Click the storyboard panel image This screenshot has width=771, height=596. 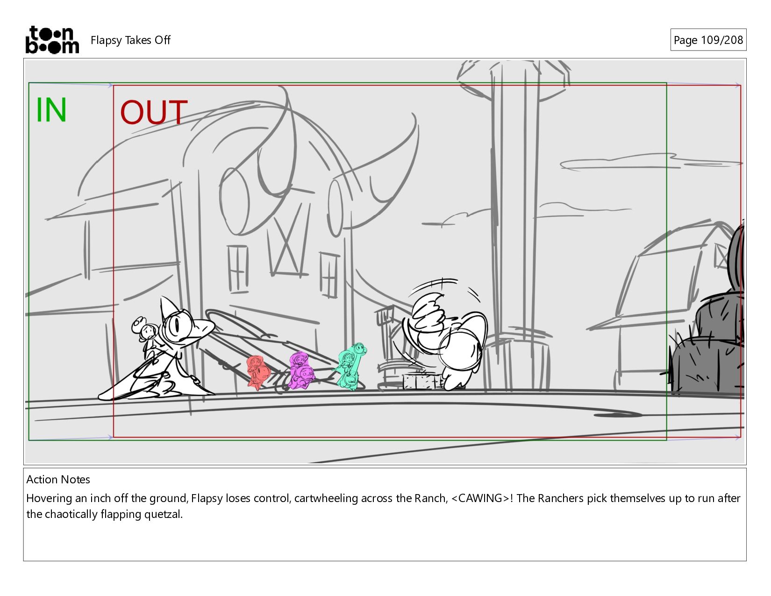tap(385, 261)
